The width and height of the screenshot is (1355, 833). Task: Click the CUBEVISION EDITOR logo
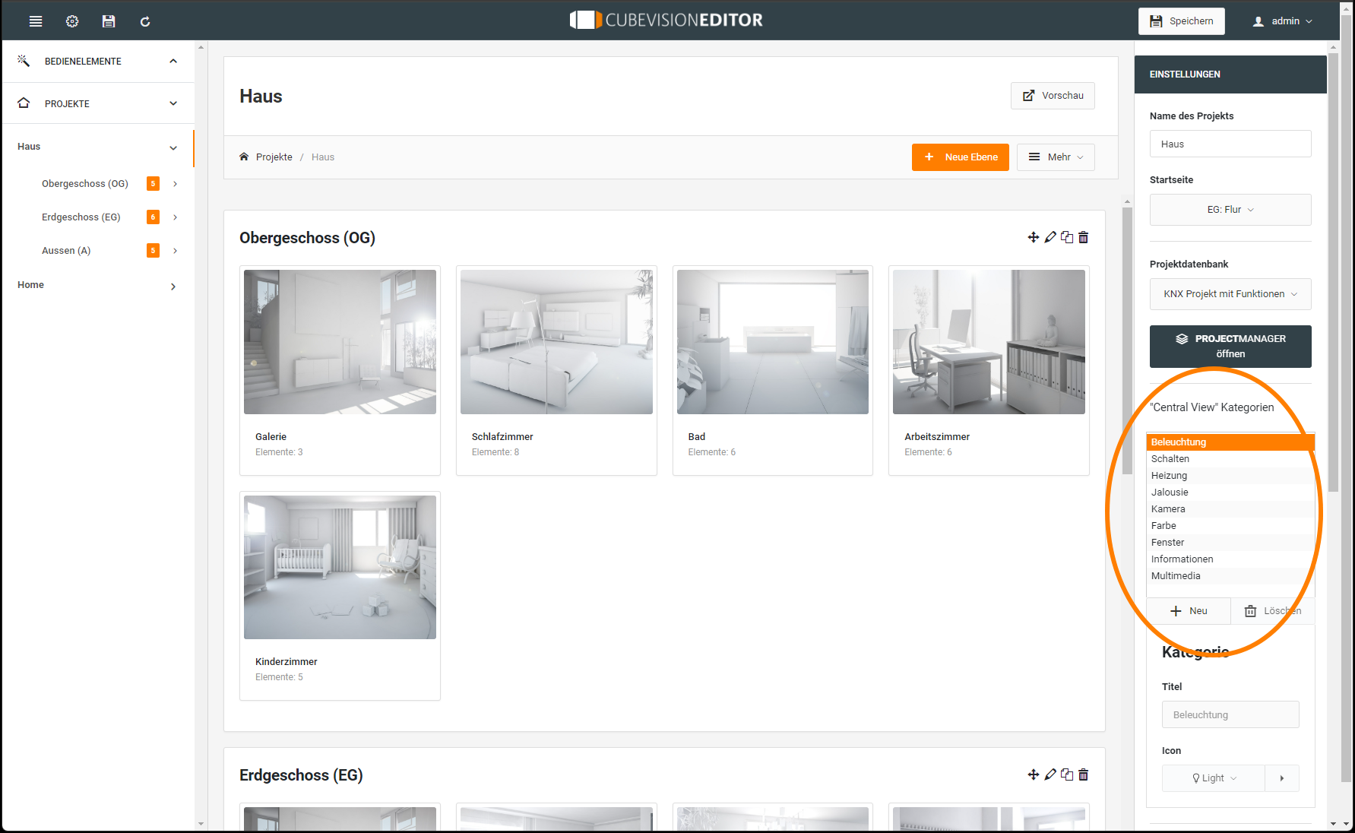pos(666,21)
